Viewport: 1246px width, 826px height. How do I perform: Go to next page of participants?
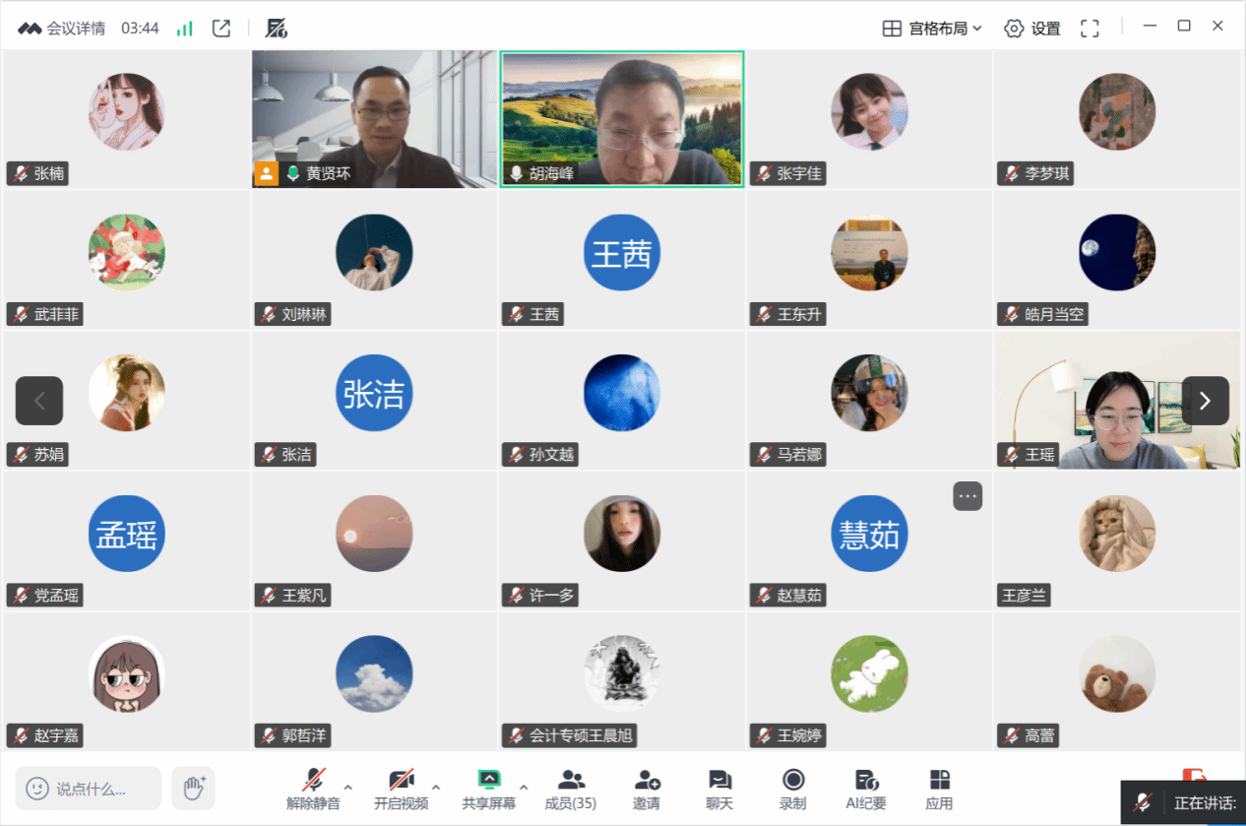point(1205,401)
